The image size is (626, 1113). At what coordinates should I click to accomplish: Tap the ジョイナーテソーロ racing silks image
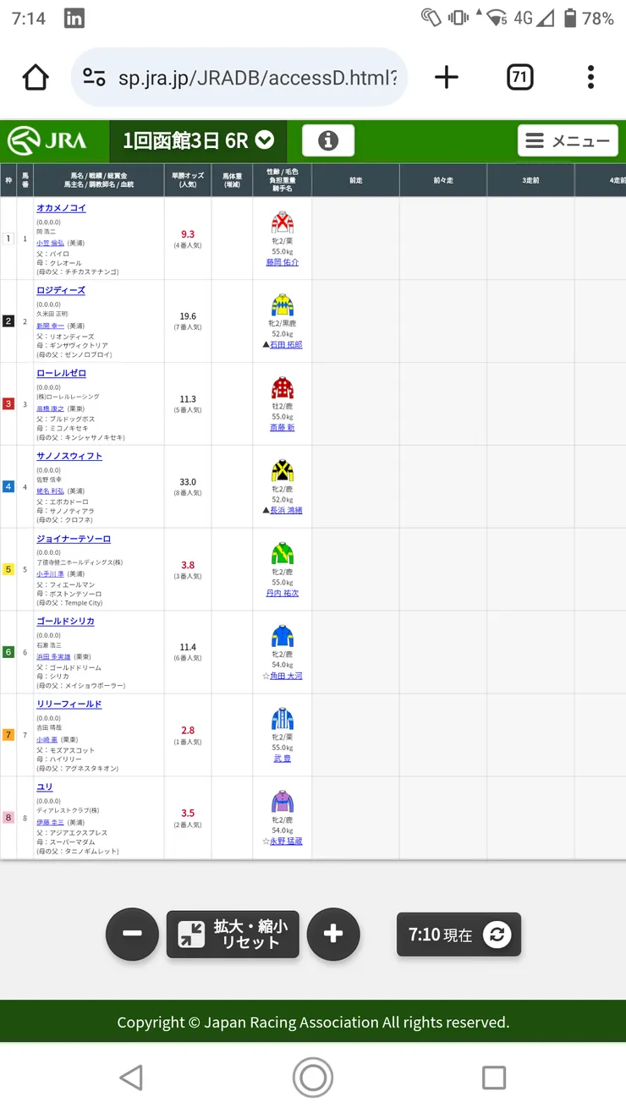[282, 553]
